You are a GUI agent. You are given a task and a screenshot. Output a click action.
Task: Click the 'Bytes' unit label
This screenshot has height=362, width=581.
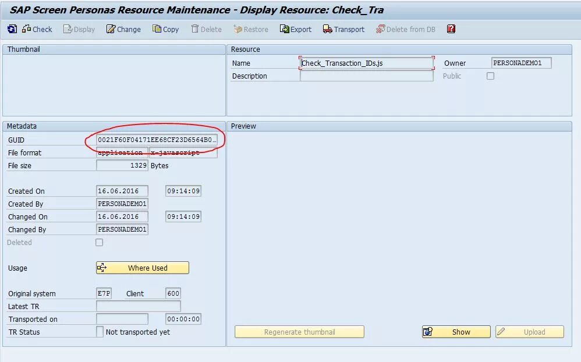[160, 166]
